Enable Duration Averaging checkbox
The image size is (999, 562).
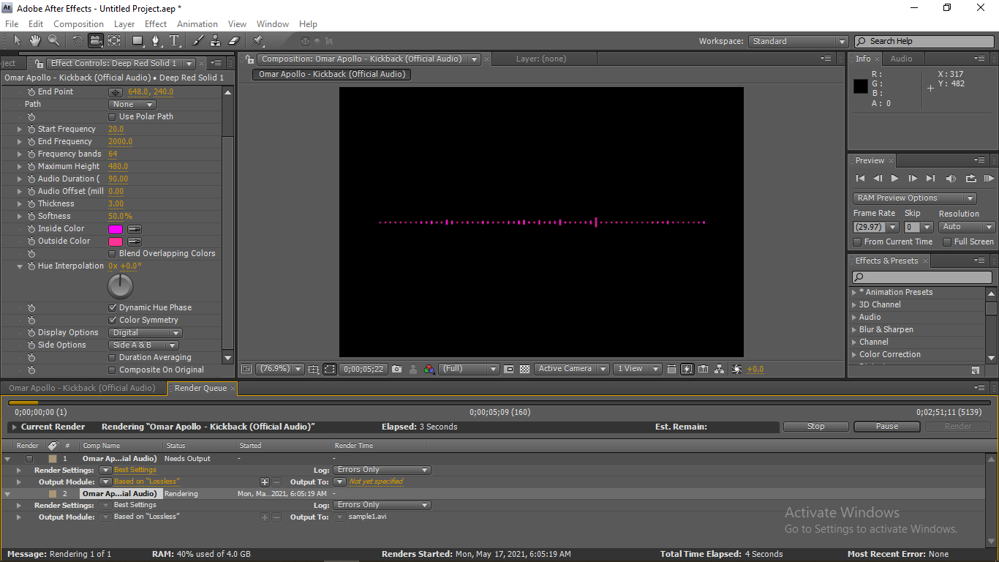tap(112, 358)
